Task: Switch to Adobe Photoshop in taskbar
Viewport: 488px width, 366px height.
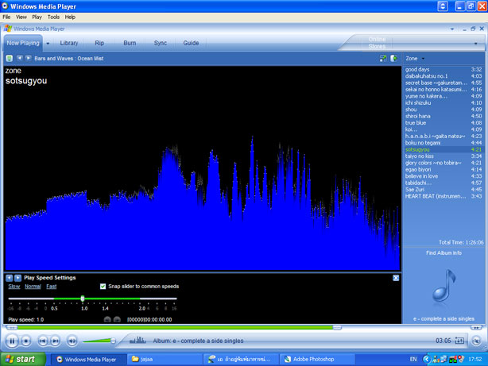Action: click(x=317, y=359)
